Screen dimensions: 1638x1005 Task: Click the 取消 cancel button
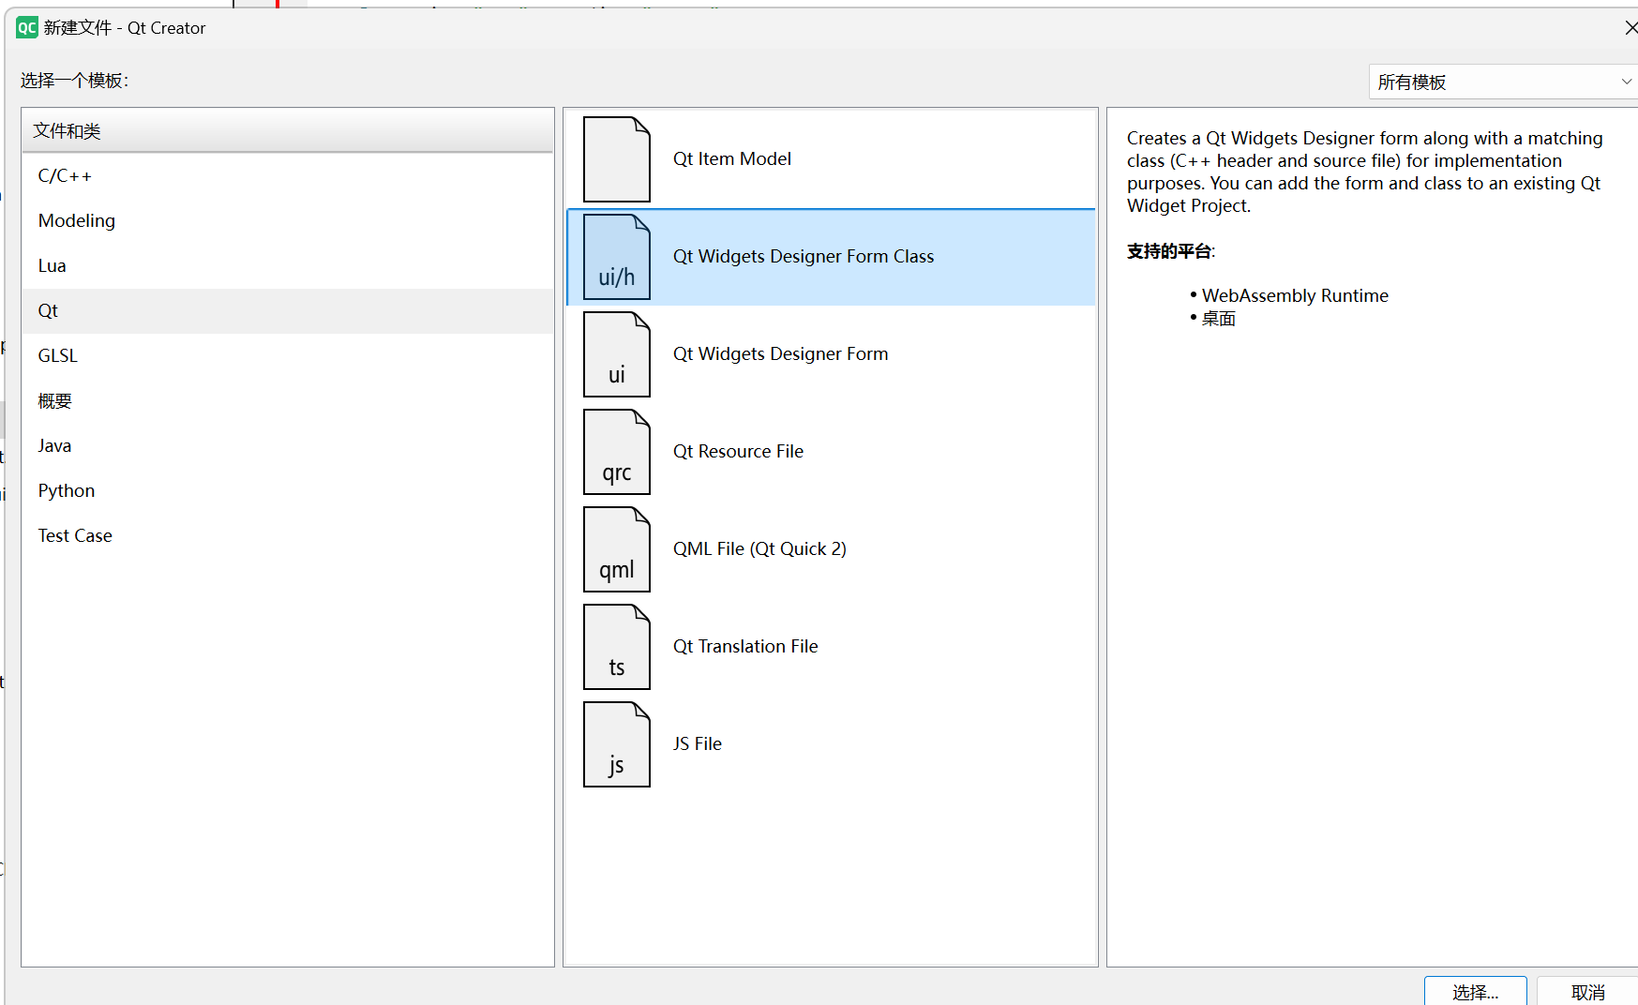point(1587,992)
